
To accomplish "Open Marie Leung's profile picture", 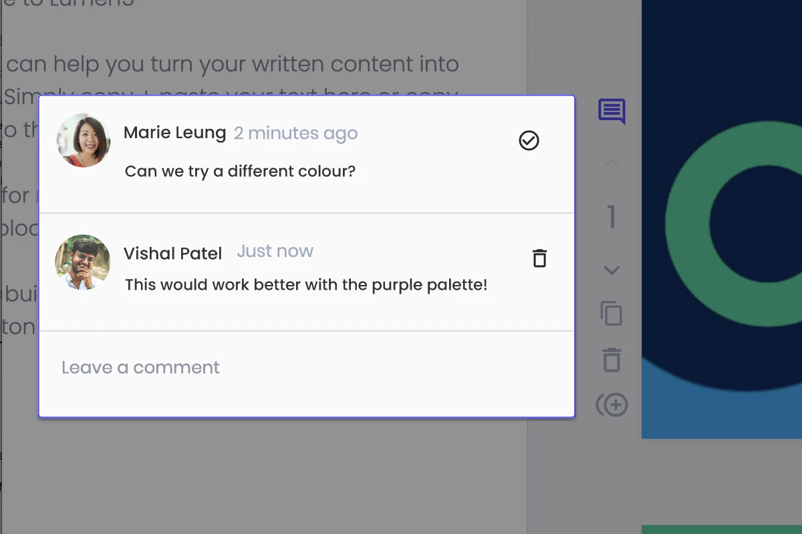I will tap(84, 140).
